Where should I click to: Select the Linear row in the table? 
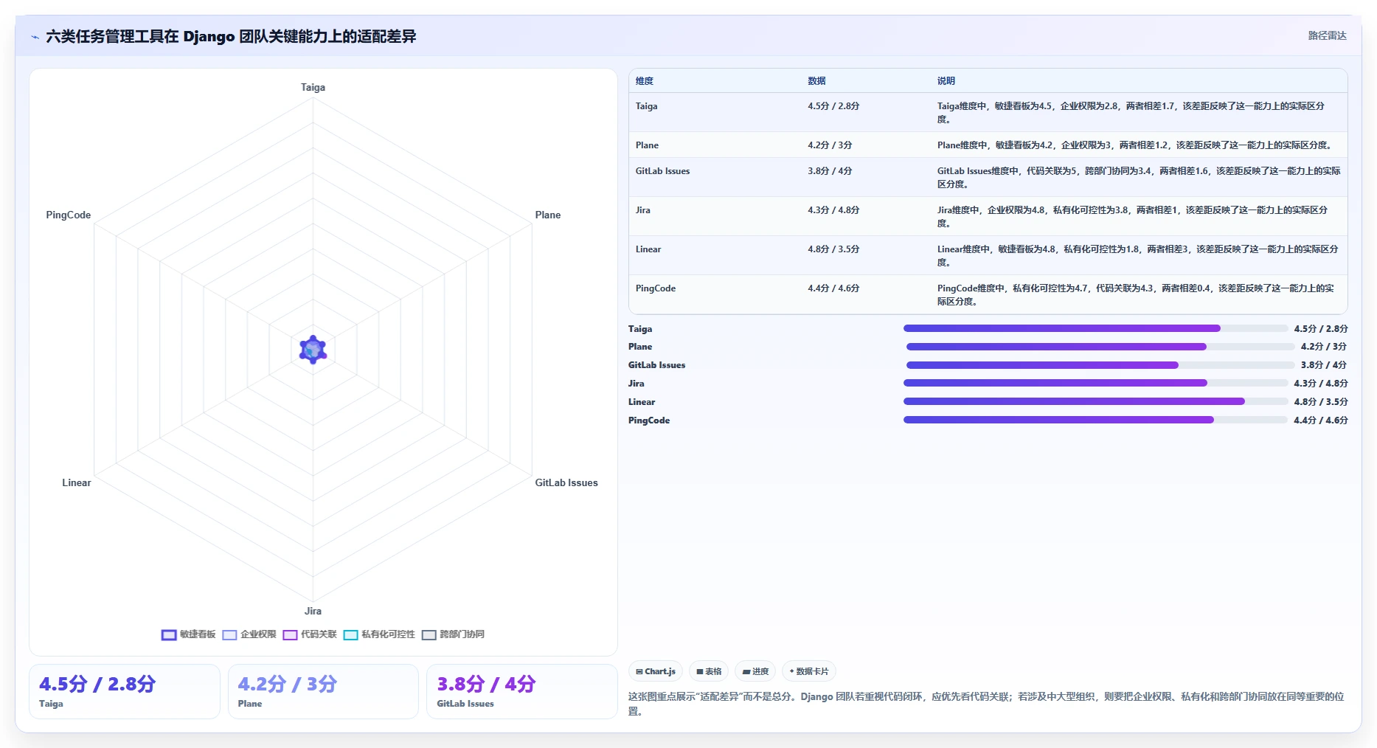988,255
